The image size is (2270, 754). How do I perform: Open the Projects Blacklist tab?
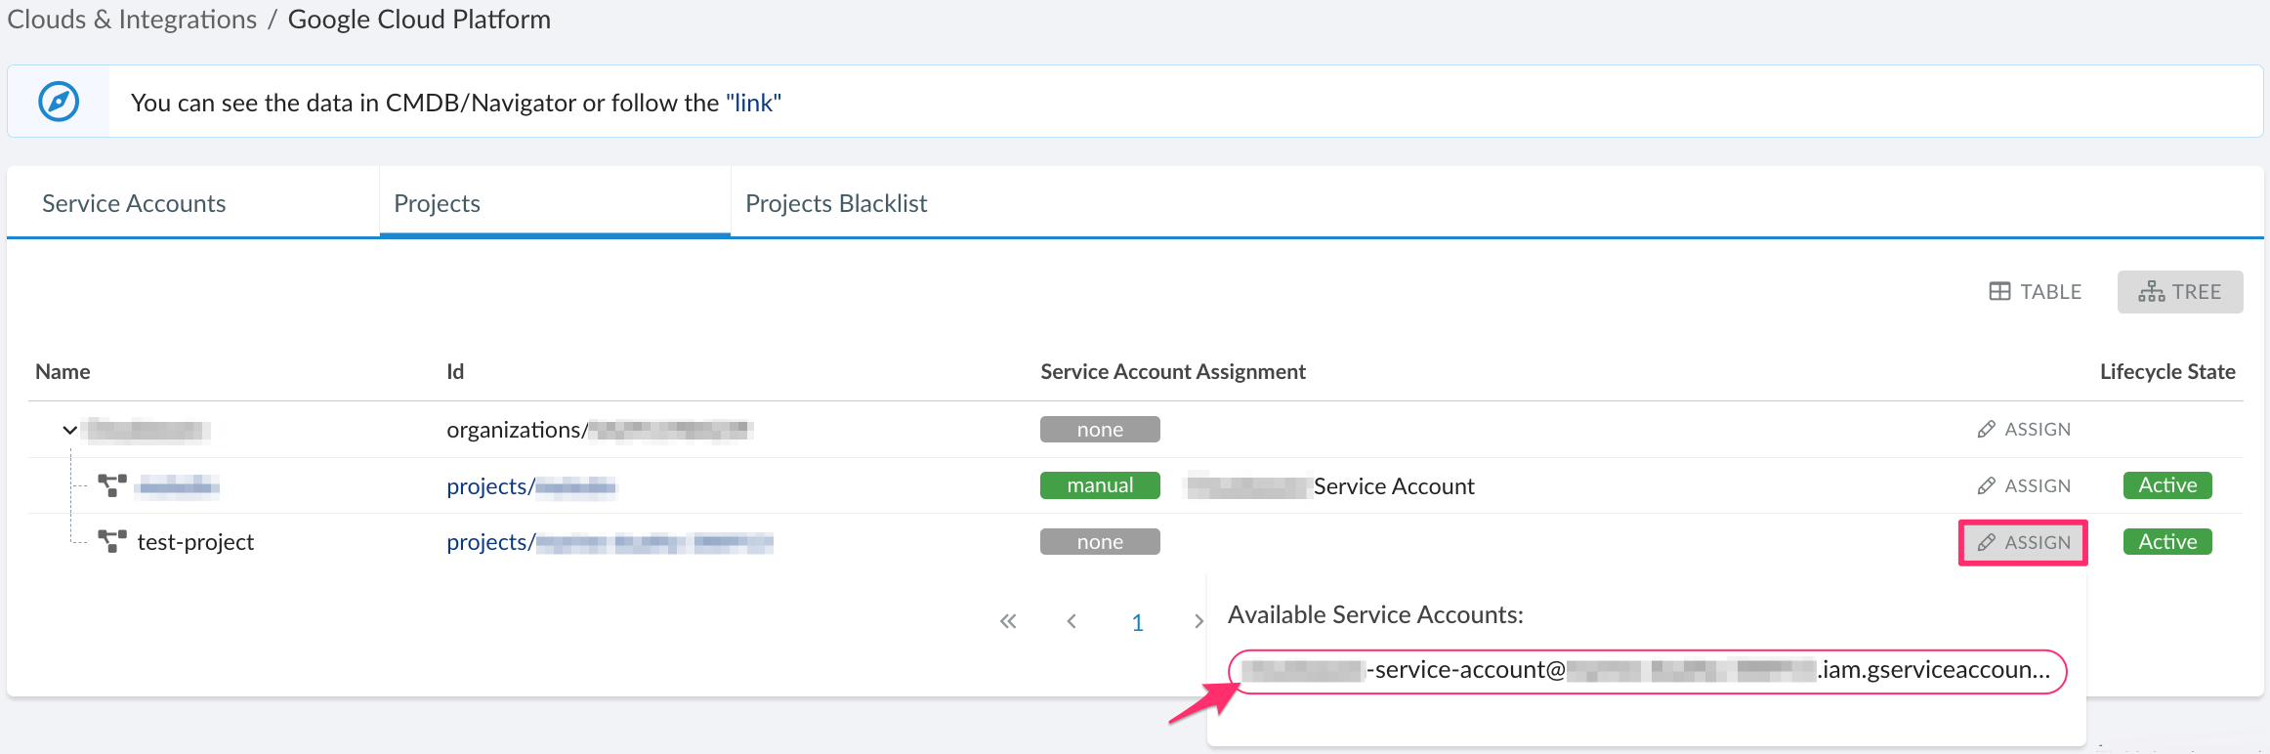[836, 203]
